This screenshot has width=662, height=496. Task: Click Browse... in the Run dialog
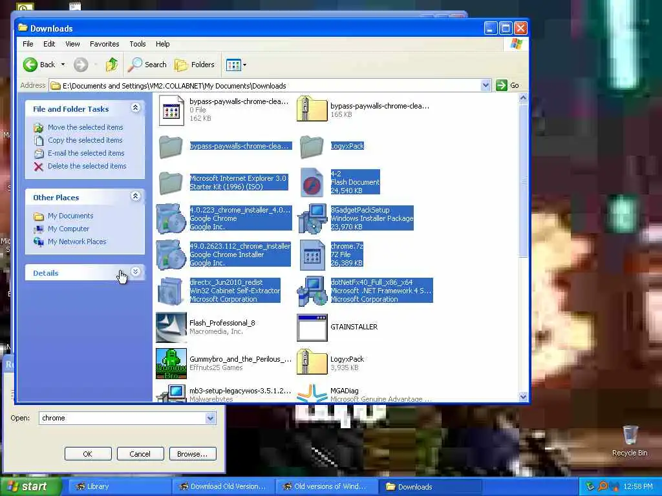(x=193, y=454)
